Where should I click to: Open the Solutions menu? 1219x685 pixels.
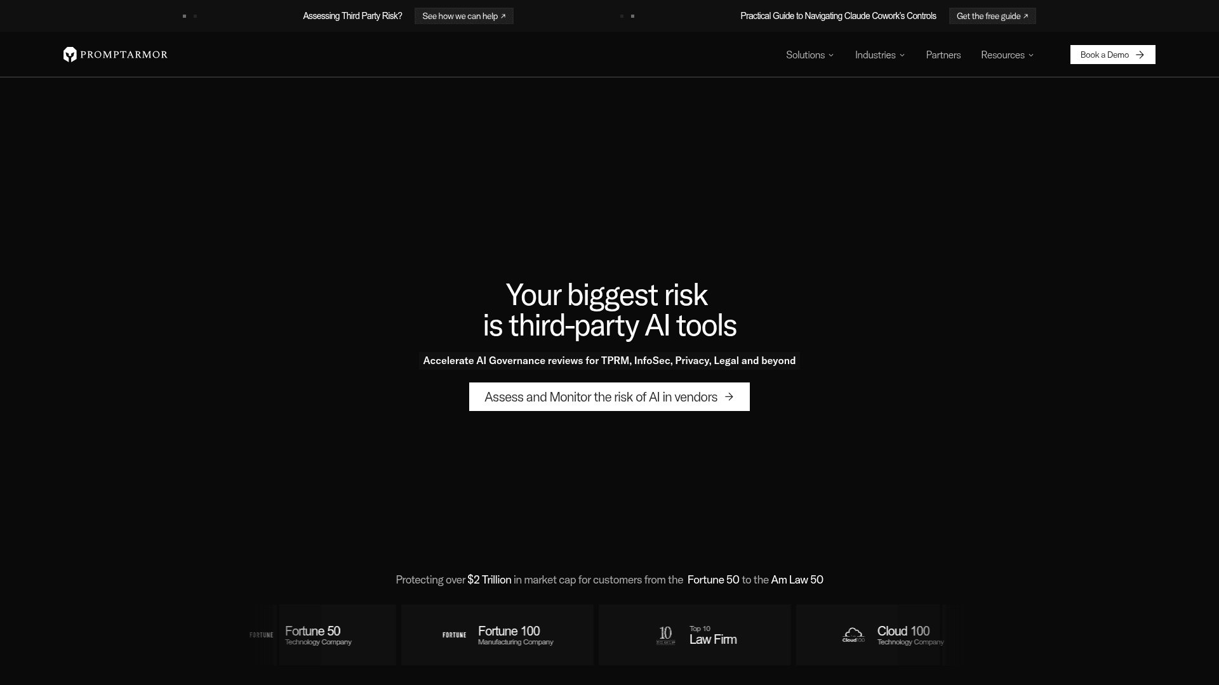click(x=810, y=55)
